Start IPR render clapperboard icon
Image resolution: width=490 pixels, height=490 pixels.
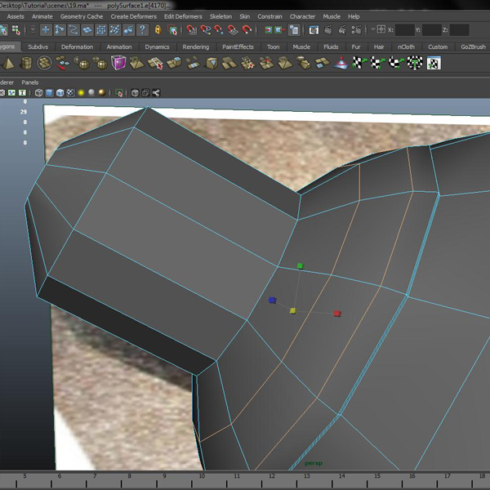(342, 30)
